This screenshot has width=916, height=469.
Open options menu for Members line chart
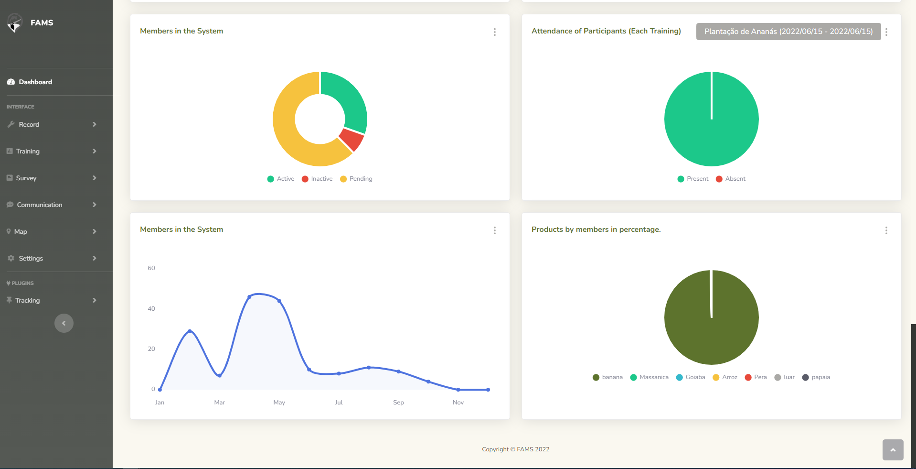[495, 230]
